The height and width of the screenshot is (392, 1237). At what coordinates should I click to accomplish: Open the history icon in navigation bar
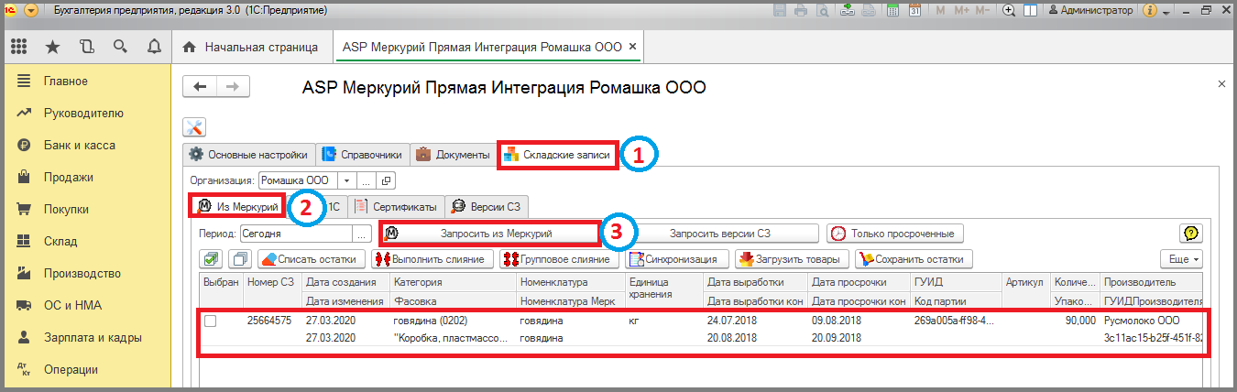coord(86,47)
